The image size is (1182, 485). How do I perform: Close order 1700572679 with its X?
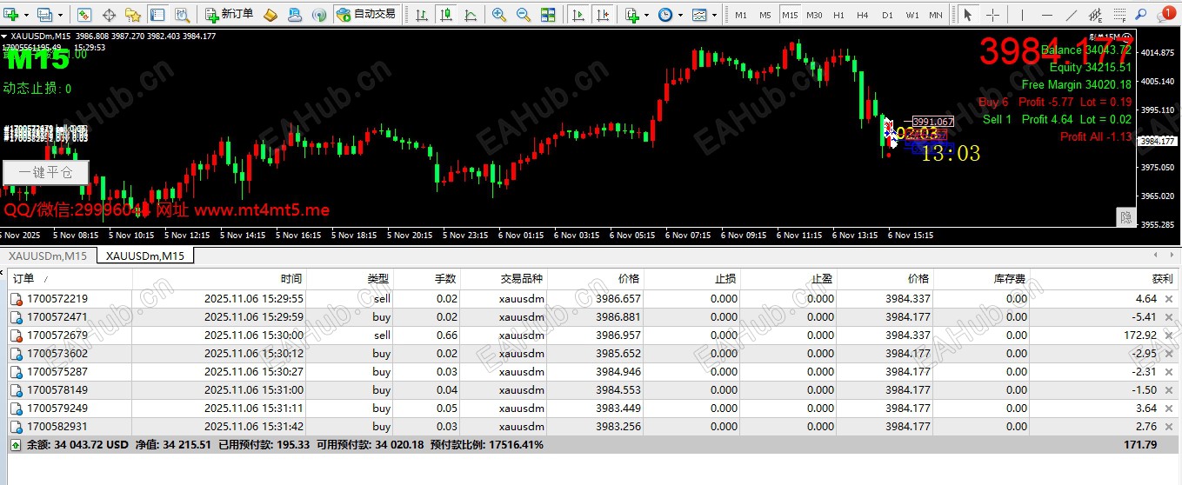click(1169, 336)
